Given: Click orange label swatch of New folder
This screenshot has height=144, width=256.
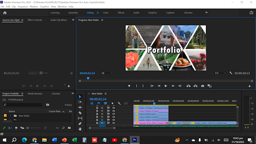Looking at the screenshot, I should click(5, 115).
